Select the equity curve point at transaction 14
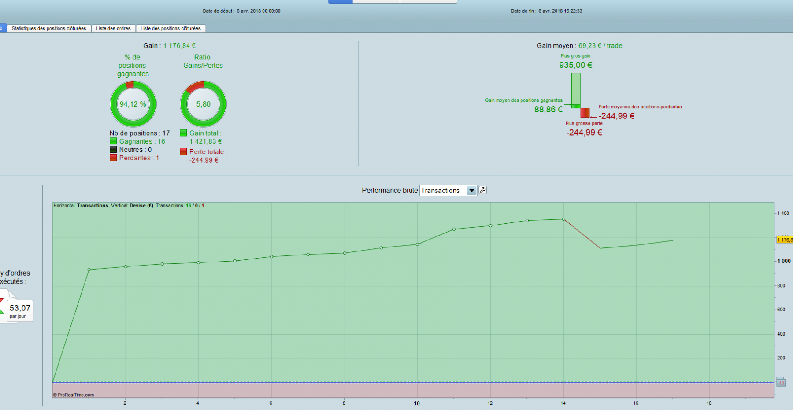 coord(563,219)
